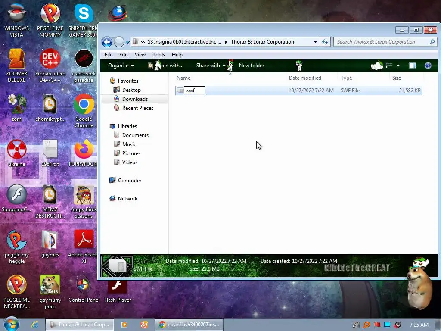
Task: Open the Tools menu
Action: (158, 55)
